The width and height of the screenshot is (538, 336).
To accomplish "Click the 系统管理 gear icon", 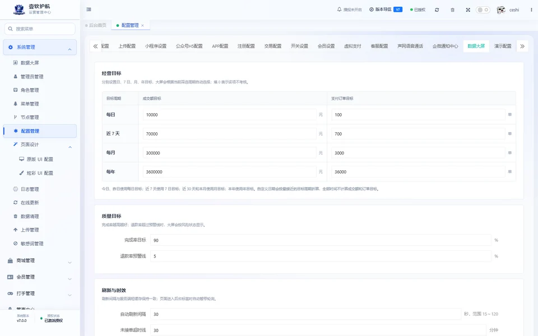I will click(10, 47).
